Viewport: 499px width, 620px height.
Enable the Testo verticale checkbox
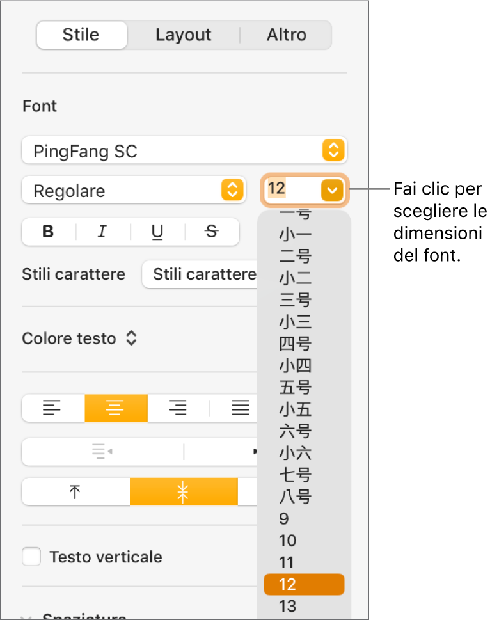click(x=31, y=557)
